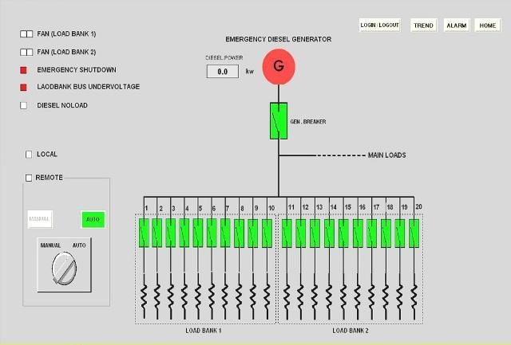The height and width of the screenshot is (345, 511).
Task: Operate load breaker number 15
Action: point(343,233)
